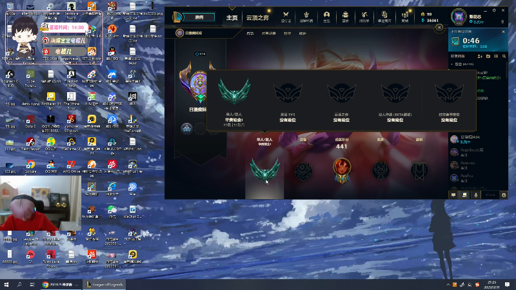Click the webcam feed overlay
Viewport: 516px width, 290px height.
pos(41,203)
